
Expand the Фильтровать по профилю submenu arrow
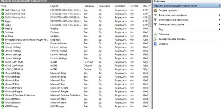220,15
